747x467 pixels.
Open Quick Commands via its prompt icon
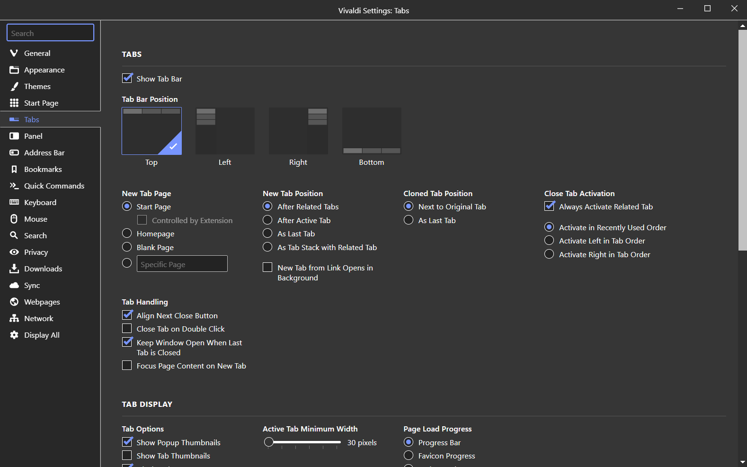click(x=14, y=186)
